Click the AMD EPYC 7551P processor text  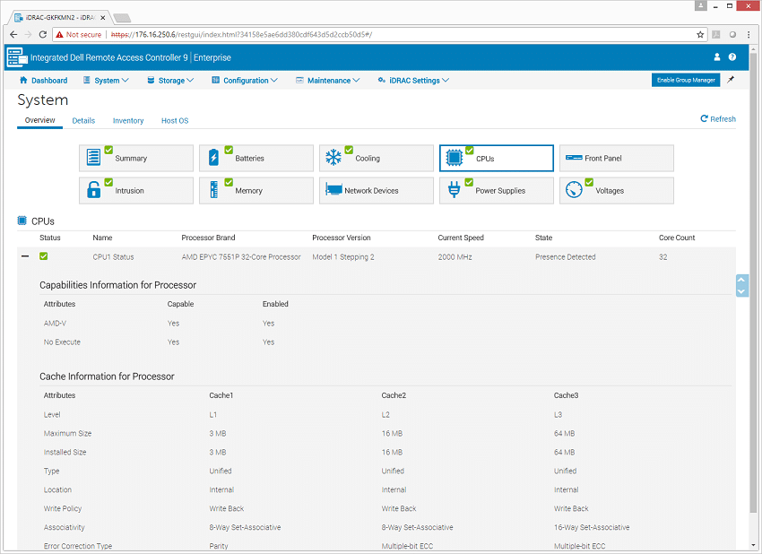241,256
